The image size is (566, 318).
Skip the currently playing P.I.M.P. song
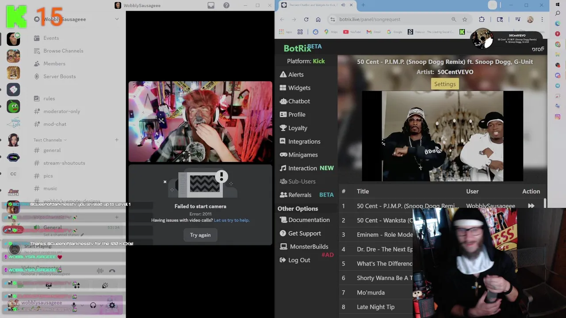tap(531, 206)
